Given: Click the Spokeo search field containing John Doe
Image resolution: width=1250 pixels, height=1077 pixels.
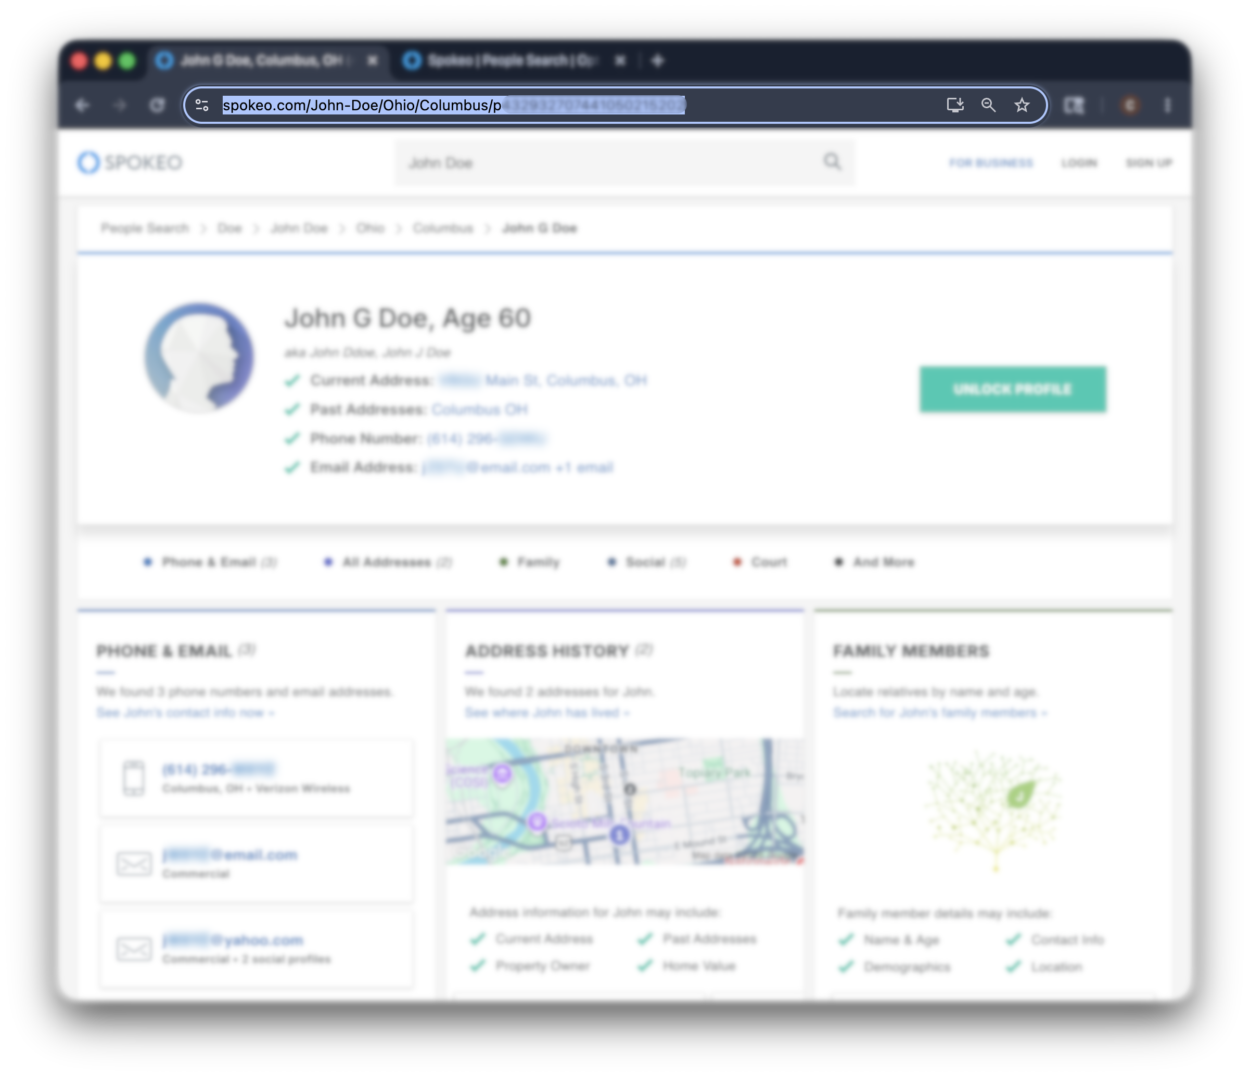Looking at the screenshot, I should (x=625, y=162).
